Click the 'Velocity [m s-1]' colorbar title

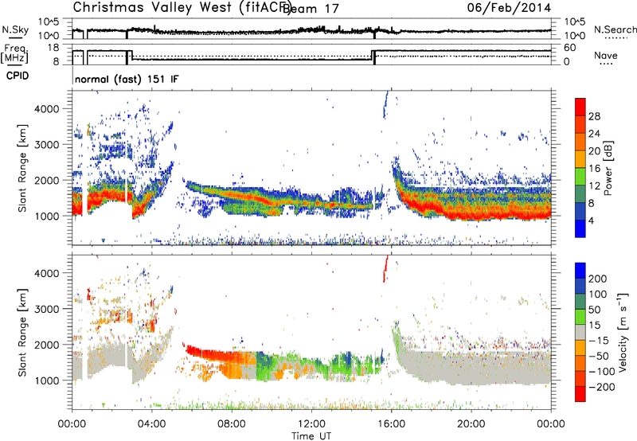[622, 332]
